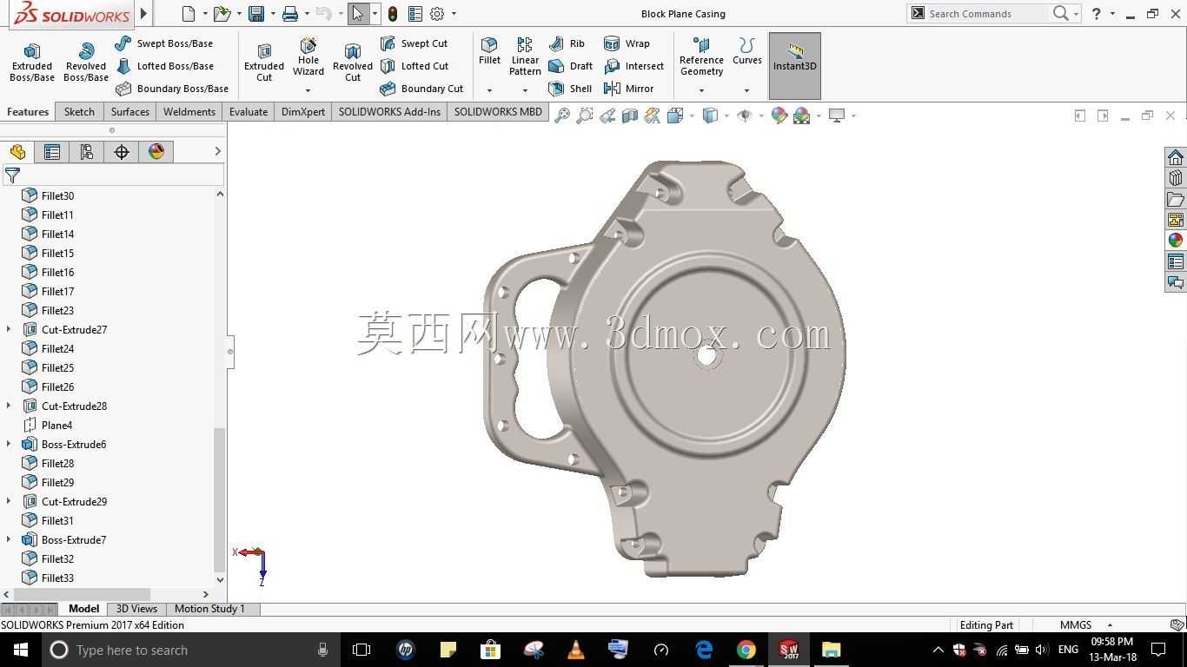Click the Section View icon
The width and height of the screenshot is (1187, 667).
[630, 116]
